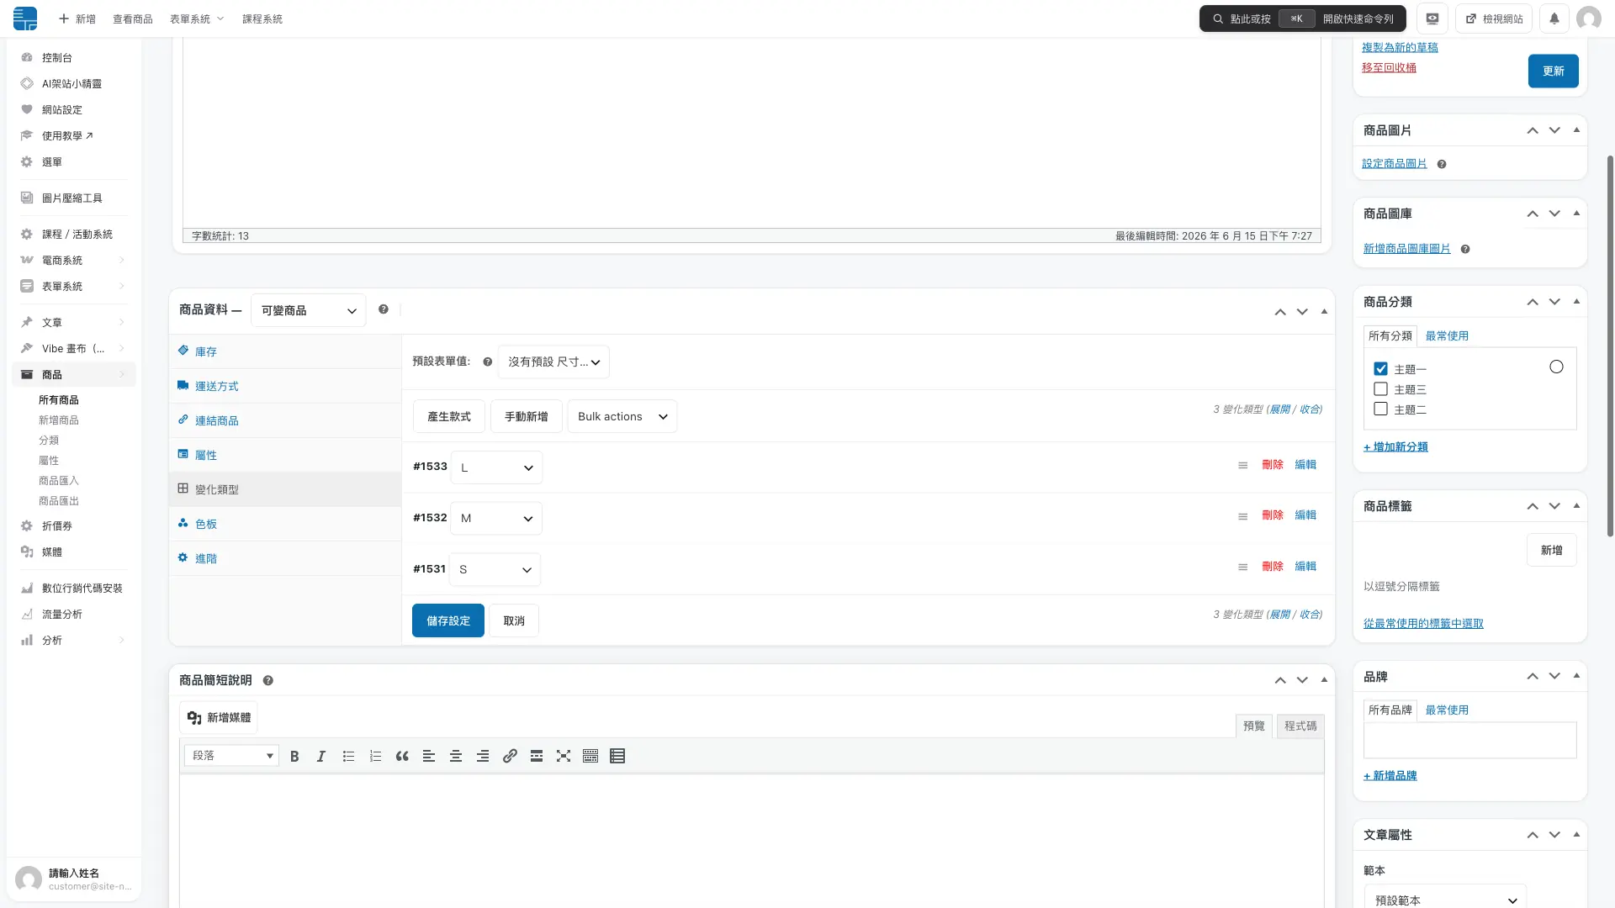Align text right in editor
This screenshot has height=908, width=1615.
483,756
